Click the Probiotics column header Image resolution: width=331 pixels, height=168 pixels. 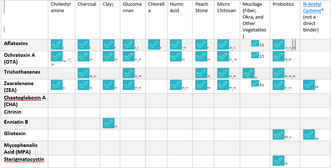(283, 4)
